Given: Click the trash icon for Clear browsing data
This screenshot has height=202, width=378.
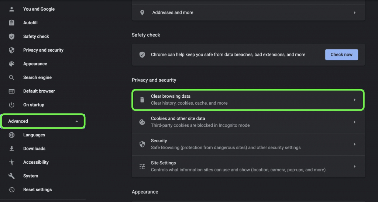Looking at the screenshot, I should (x=142, y=100).
